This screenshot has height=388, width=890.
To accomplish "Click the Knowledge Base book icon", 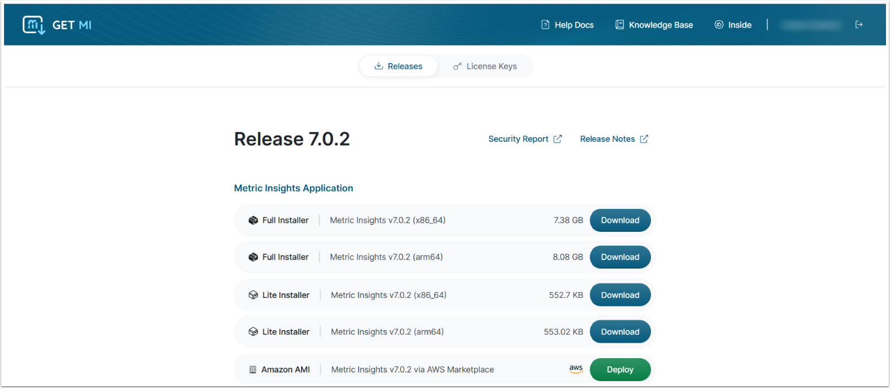I will click(619, 25).
